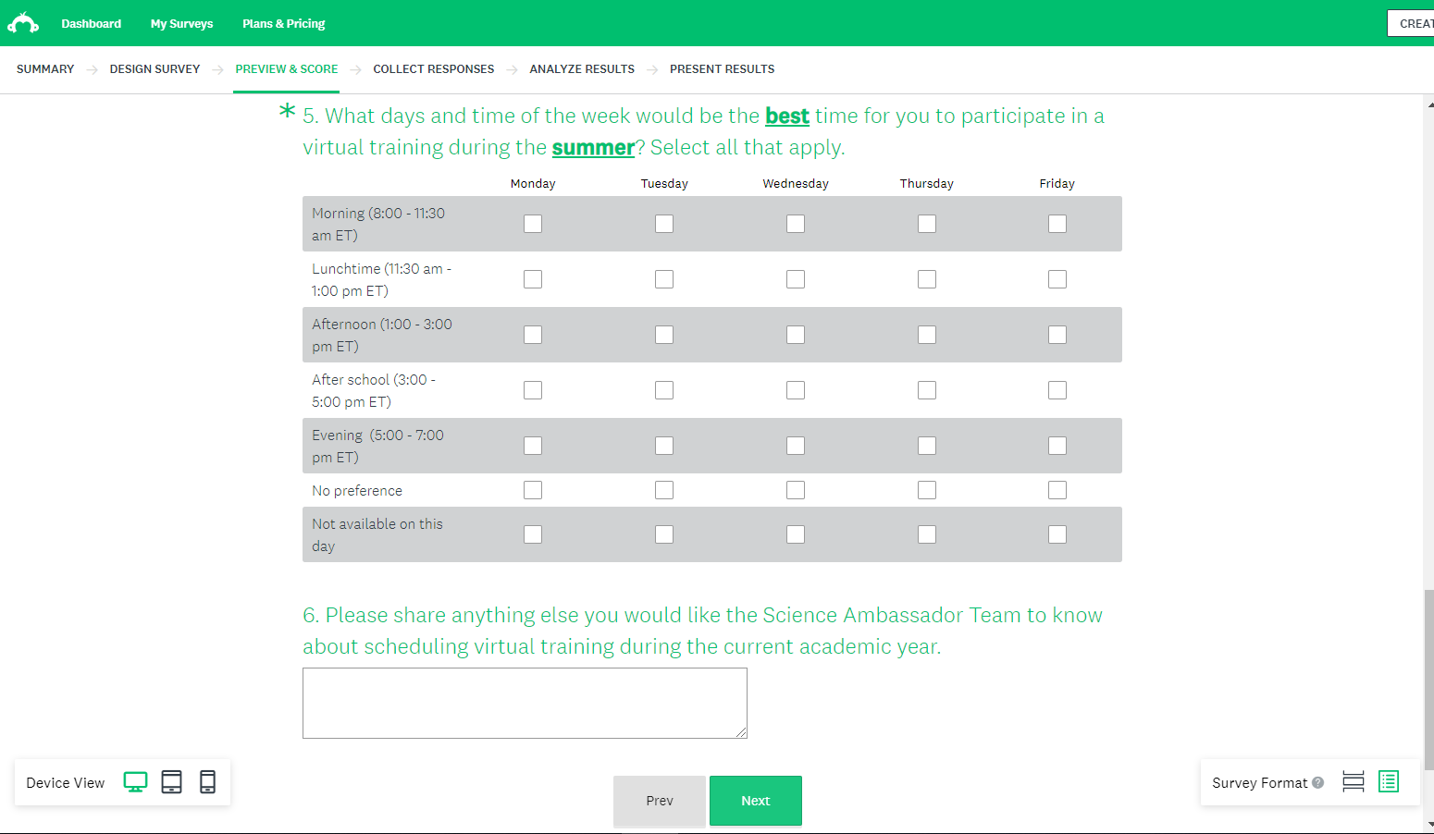Switch to tablet device view
Viewport: 1434px width, 834px height.
(x=171, y=782)
